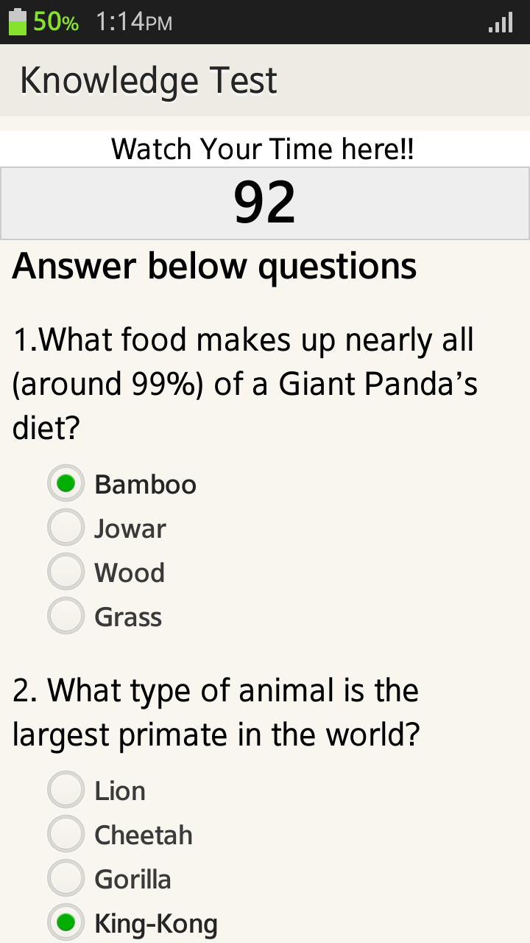Tap the largest primate question text
Image resolution: width=530 pixels, height=943 pixels.
(216, 712)
